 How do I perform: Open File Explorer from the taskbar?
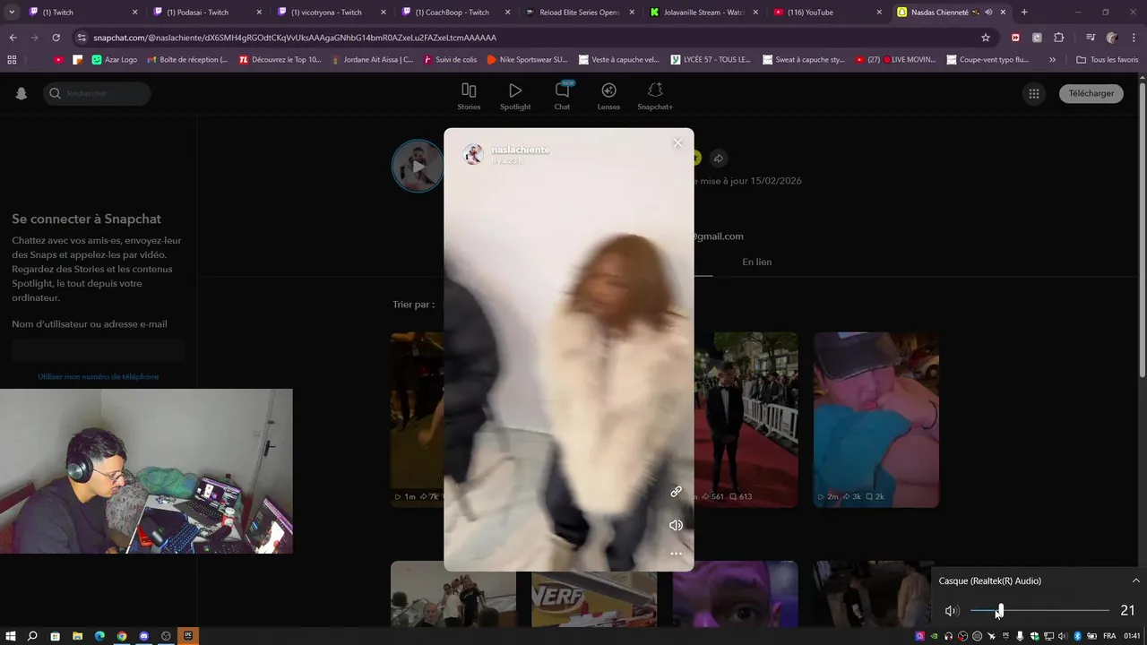click(77, 636)
